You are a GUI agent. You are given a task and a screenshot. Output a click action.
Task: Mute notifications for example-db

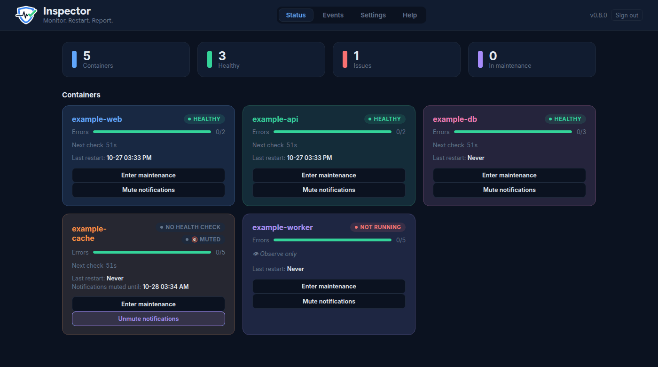click(x=509, y=190)
